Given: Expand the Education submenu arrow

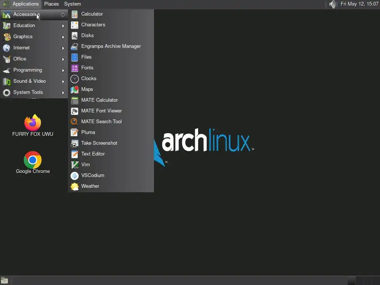Looking at the screenshot, I should 63,26.
